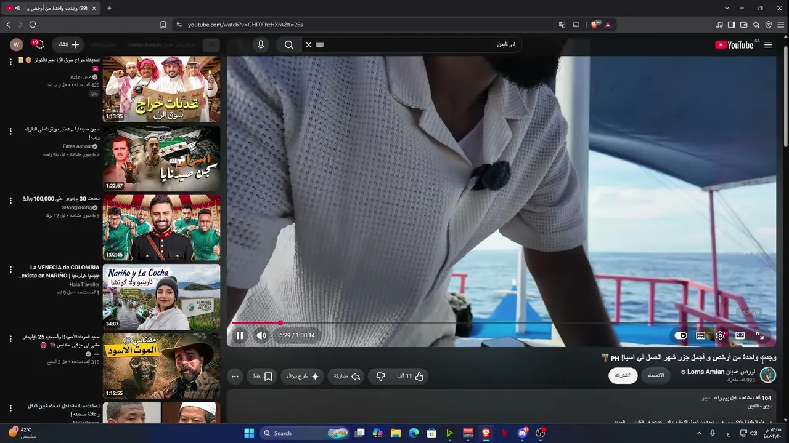
Task: Open a new browser tab
Action: coord(109,8)
